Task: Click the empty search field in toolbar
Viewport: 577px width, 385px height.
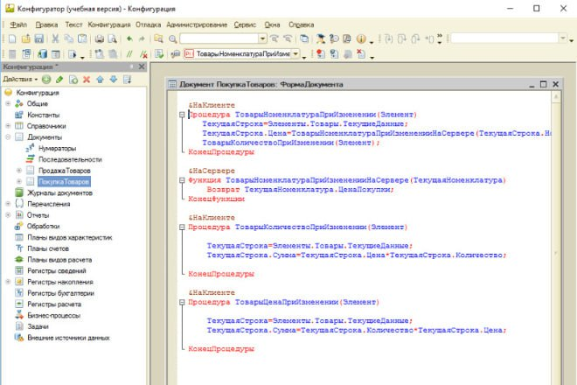Action: pyautogui.click(x=219, y=38)
